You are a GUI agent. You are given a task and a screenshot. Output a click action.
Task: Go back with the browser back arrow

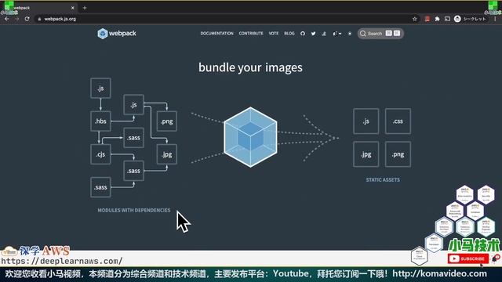point(7,19)
